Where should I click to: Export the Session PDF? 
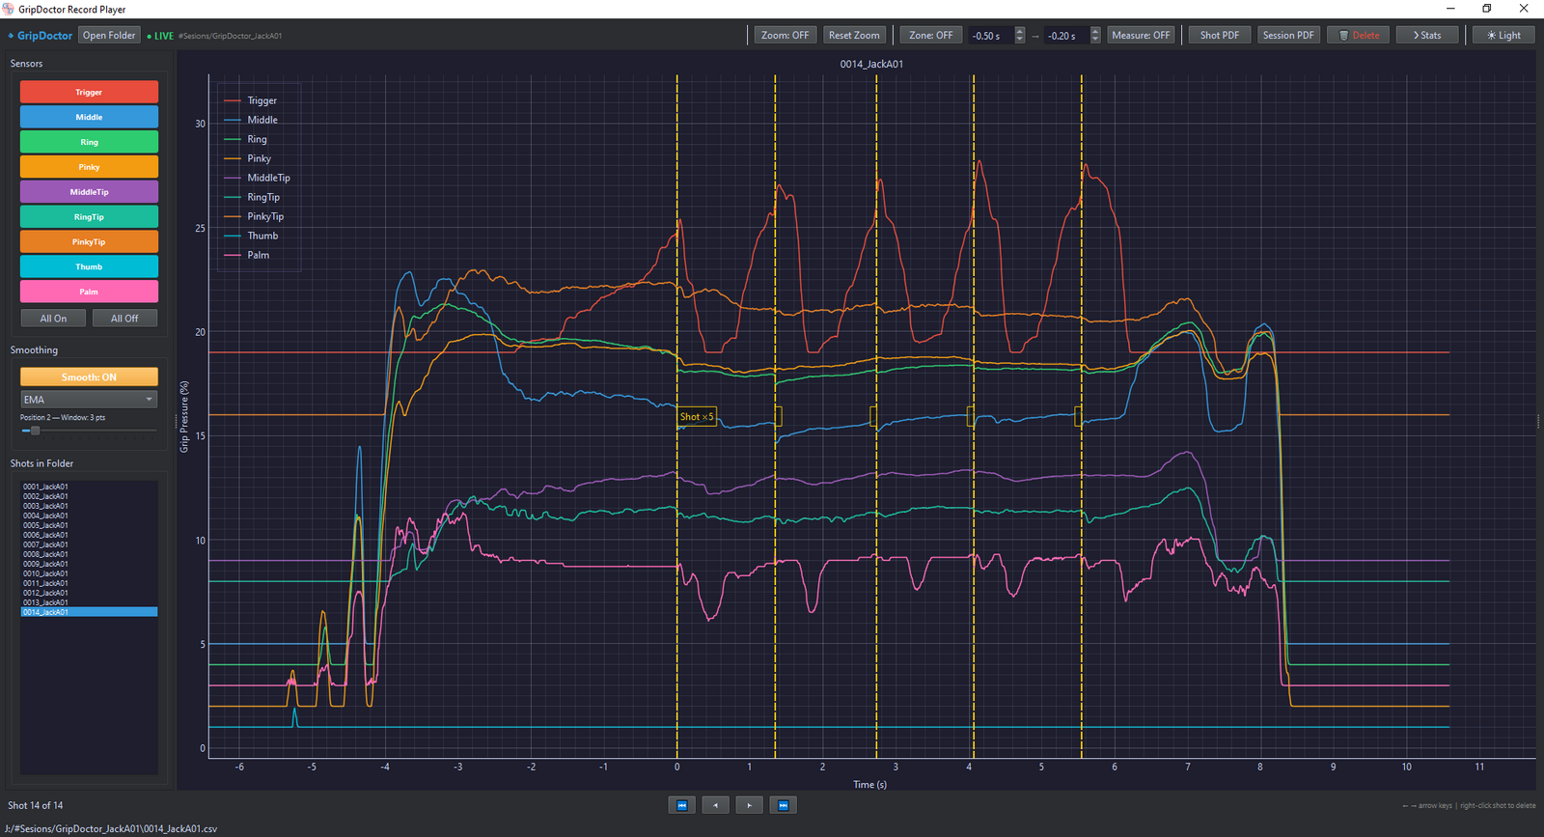pos(1288,36)
